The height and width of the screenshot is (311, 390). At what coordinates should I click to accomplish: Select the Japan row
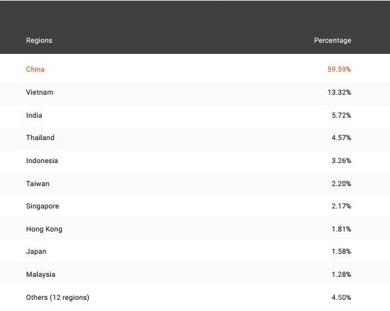click(x=195, y=251)
